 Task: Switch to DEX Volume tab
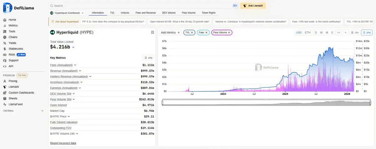[x=169, y=13]
